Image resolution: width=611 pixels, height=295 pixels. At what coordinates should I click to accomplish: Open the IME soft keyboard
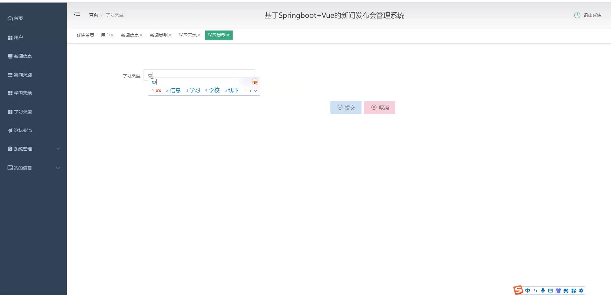551,291
